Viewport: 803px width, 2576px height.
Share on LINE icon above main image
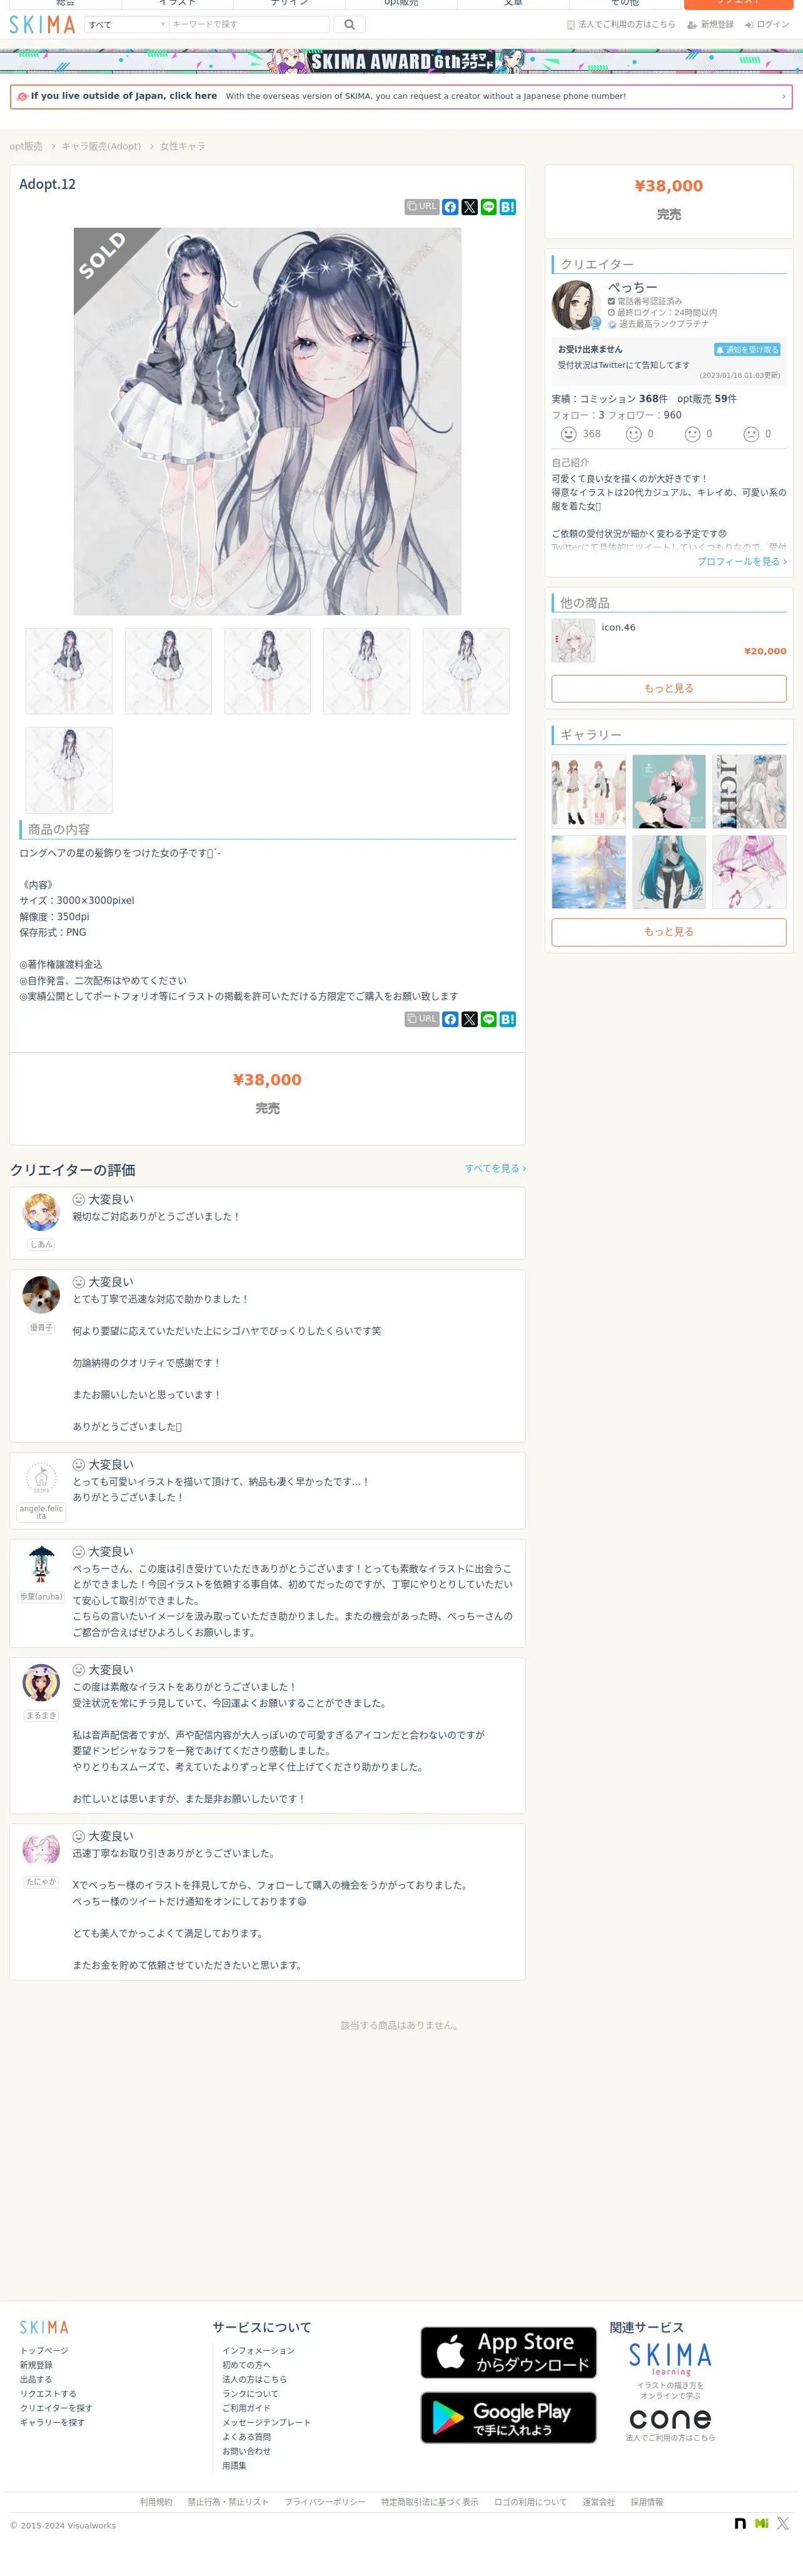(488, 207)
